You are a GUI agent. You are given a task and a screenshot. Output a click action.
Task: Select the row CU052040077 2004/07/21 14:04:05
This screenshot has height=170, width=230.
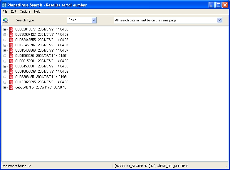(42, 29)
